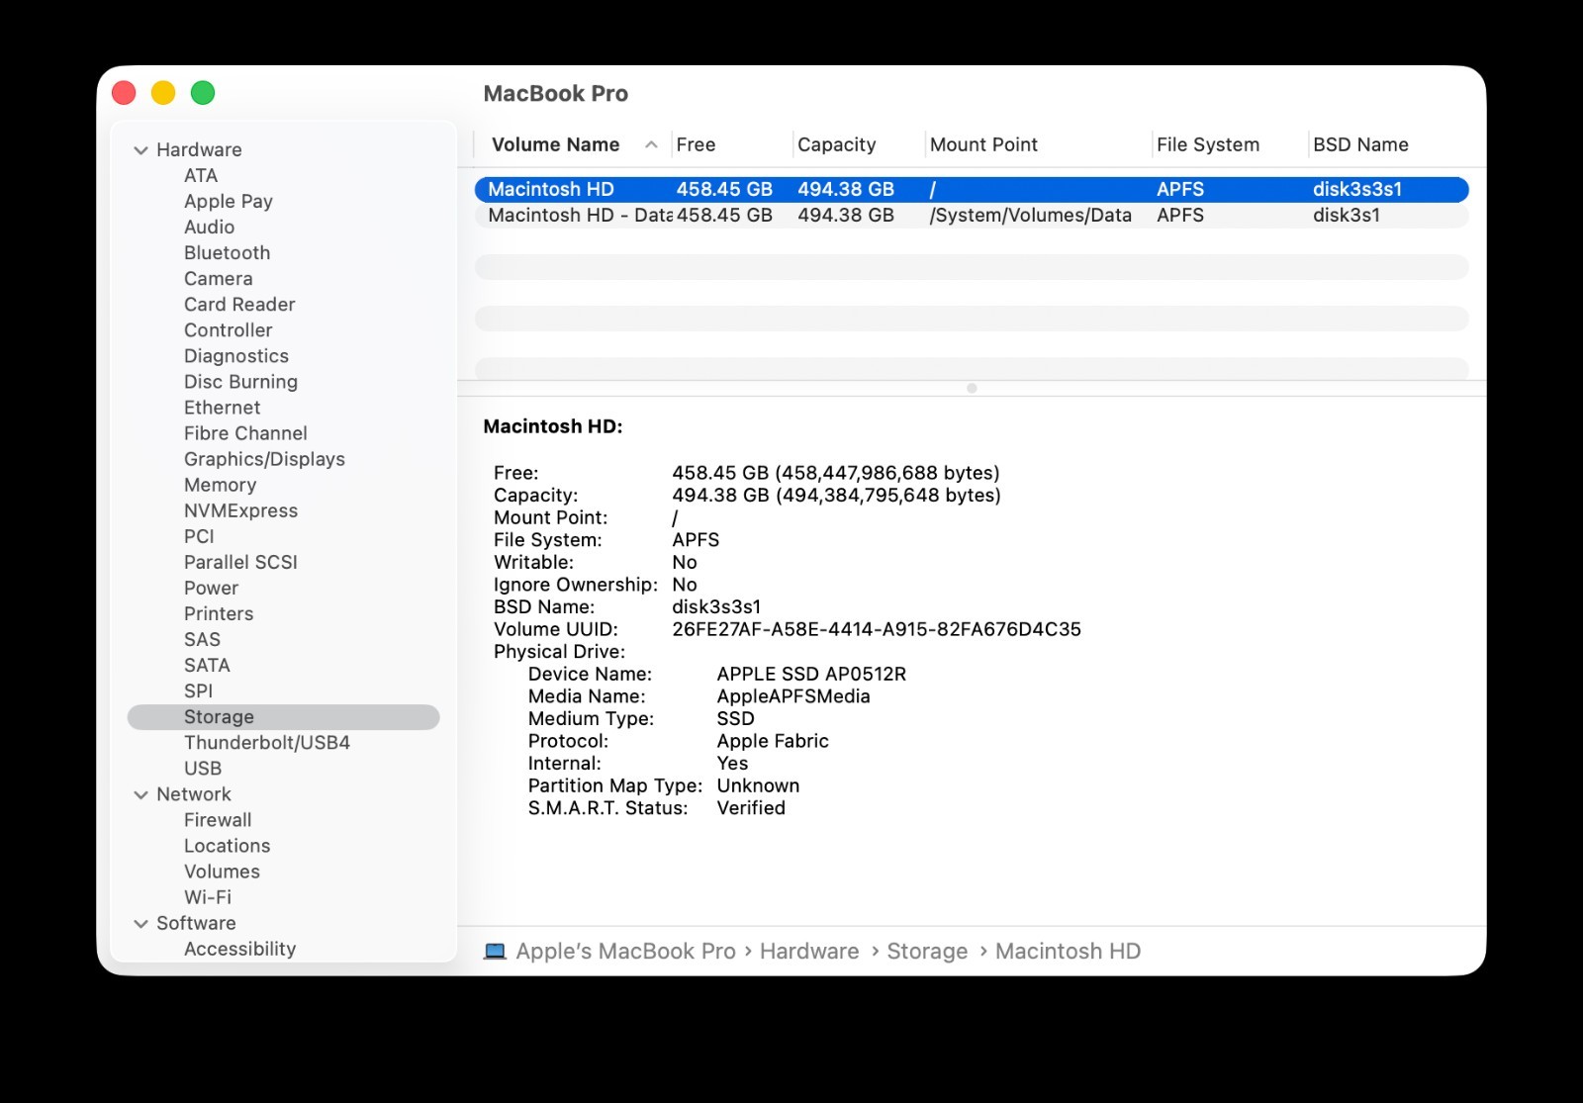This screenshot has width=1583, height=1103.
Task: Show Power information
Action: [211, 587]
